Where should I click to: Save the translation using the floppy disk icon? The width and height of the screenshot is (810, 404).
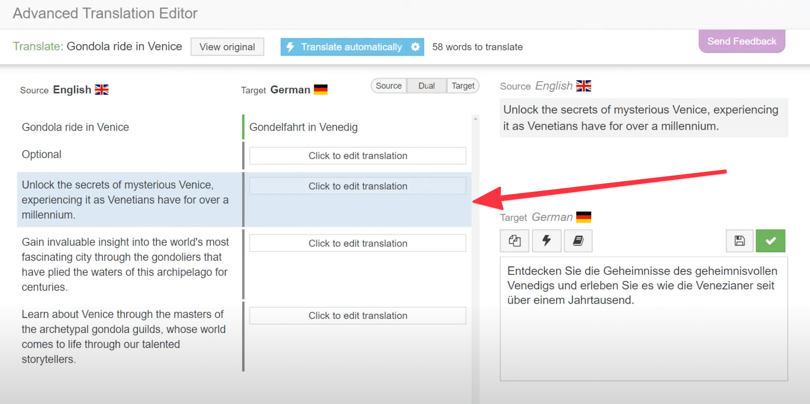(739, 240)
